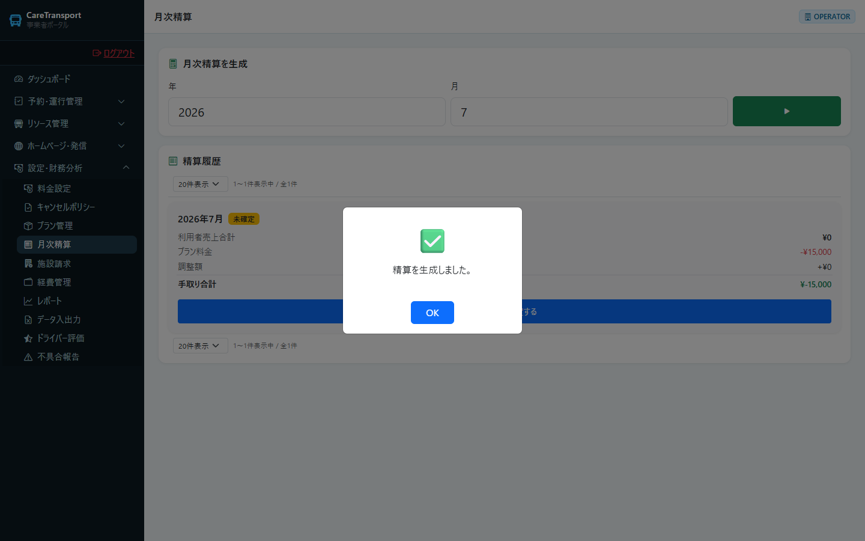Click OK in the confirmation dialog
865x541 pixels.
pos(432,313)
